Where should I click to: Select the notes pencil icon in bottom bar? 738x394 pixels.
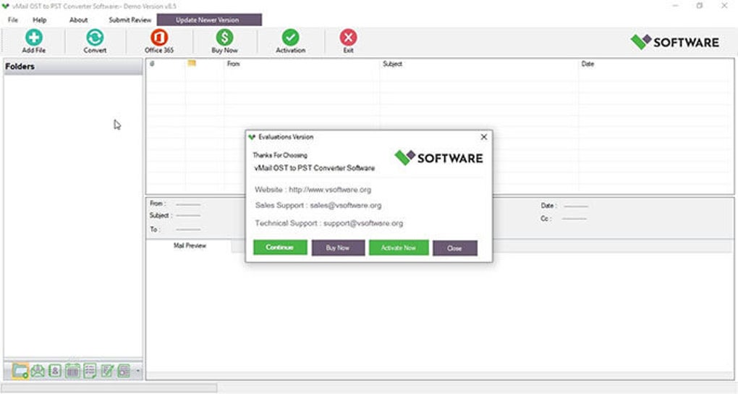[107, 371]
